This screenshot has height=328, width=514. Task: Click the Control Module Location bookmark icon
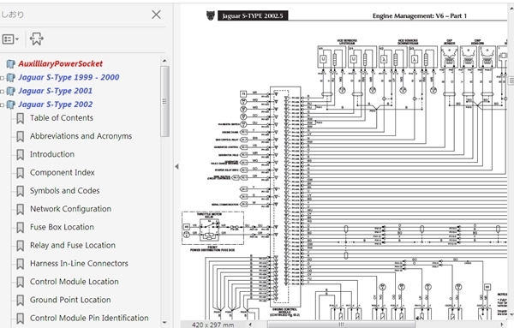pos(21,282)
